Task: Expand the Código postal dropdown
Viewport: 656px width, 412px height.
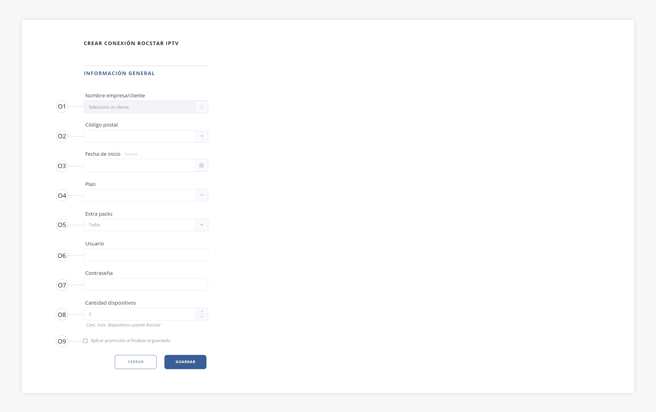Action: (202, 136)
